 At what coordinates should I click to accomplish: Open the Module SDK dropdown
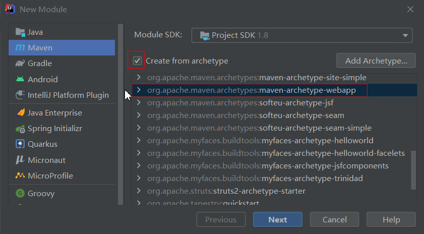click(x=302, y=35)
